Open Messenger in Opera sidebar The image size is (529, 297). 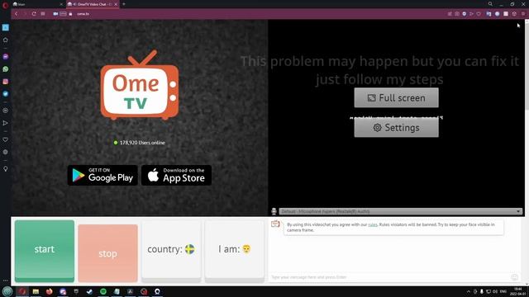point(6,57)
